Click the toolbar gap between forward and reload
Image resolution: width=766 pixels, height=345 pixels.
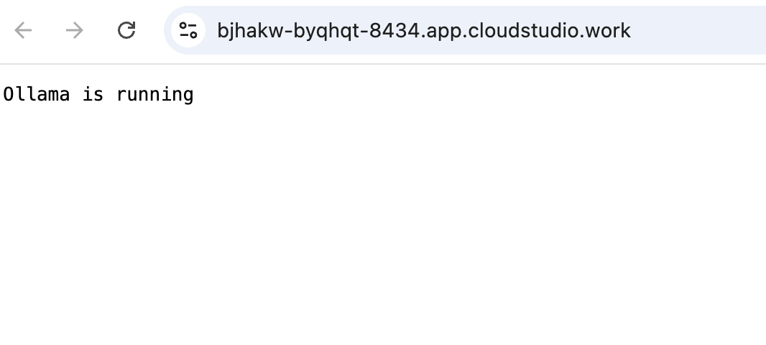pyautogui.click(x=101, y=30)
